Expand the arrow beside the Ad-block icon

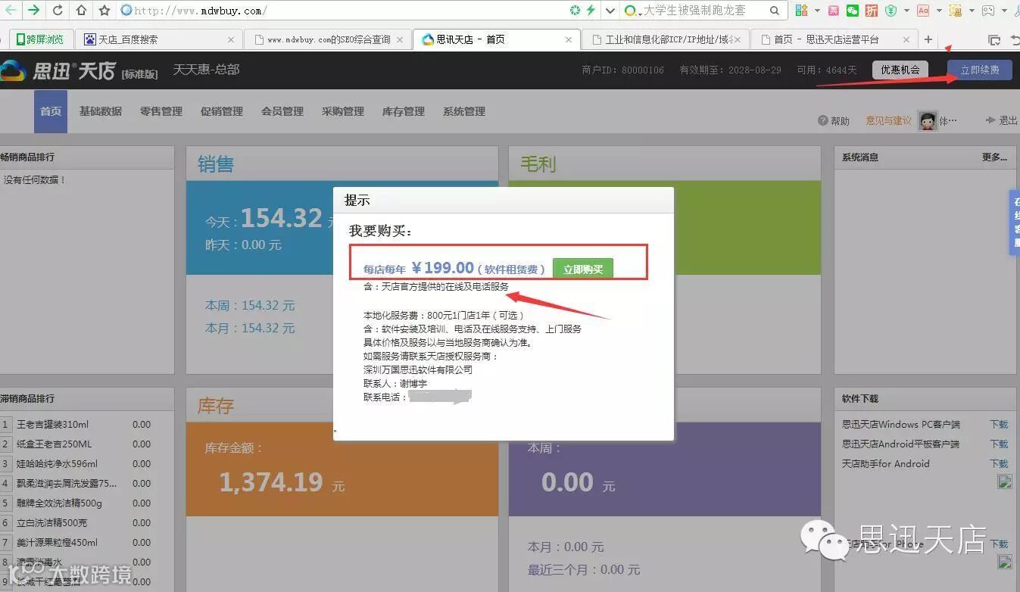click(939, 11)
